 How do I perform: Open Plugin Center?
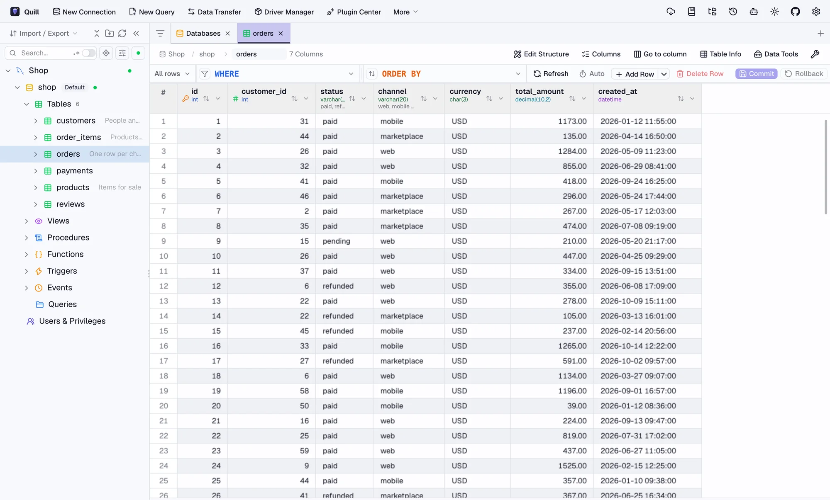(354, 12)
